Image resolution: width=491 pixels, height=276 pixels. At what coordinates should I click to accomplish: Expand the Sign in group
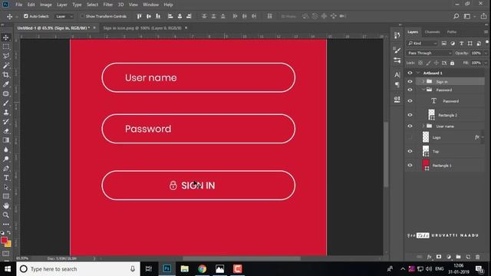(423, 81)
